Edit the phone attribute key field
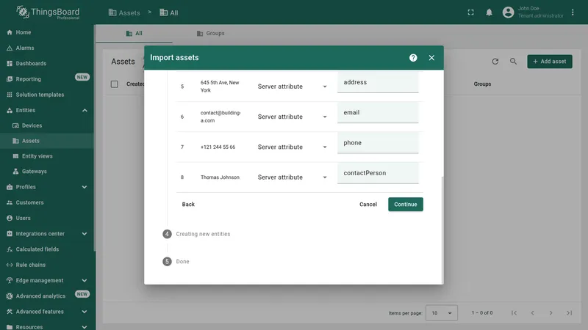Viewport: 588px width, 330px height. 378,143
